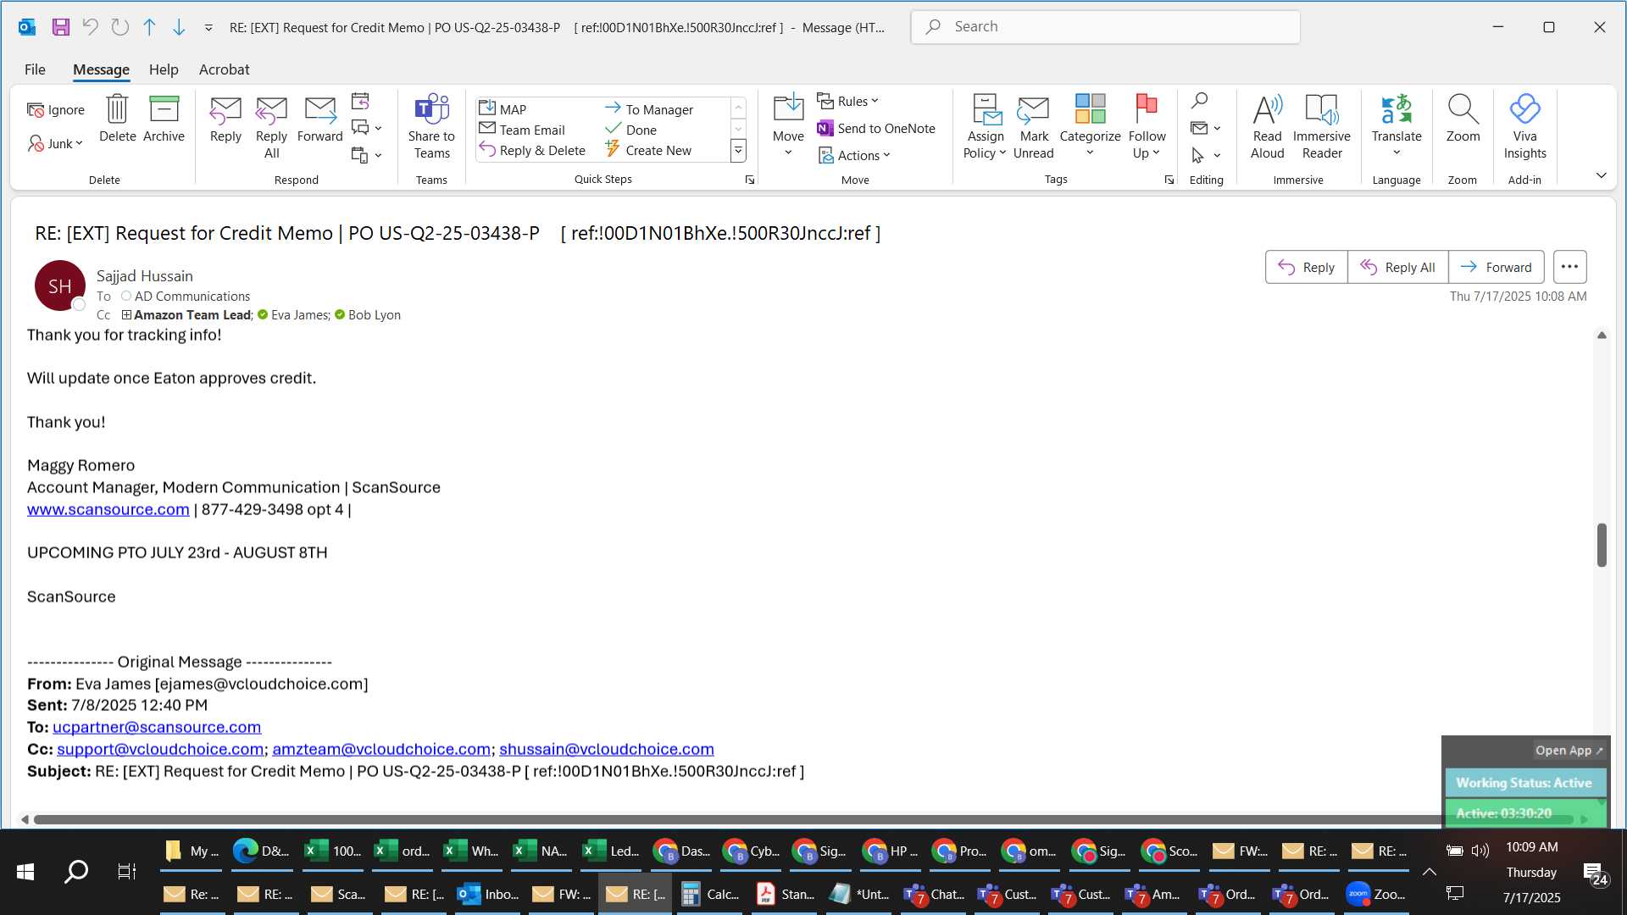Click Open App on tracker widget

(x=1569, y=751)
